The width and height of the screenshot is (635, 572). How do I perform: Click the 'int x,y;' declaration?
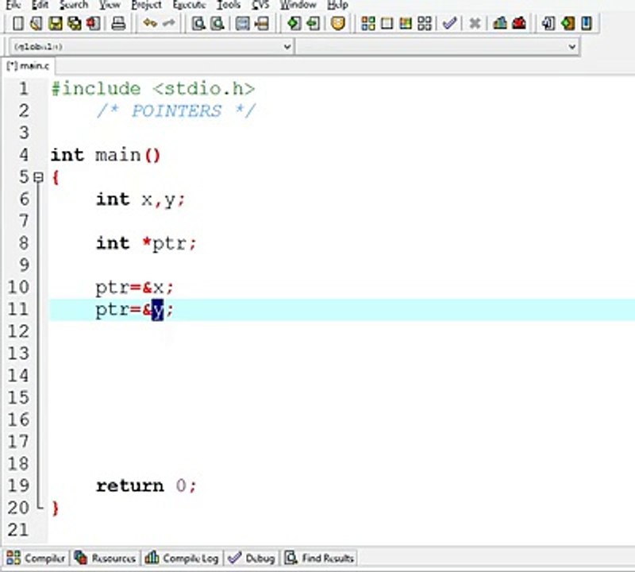tap(140, 199)
